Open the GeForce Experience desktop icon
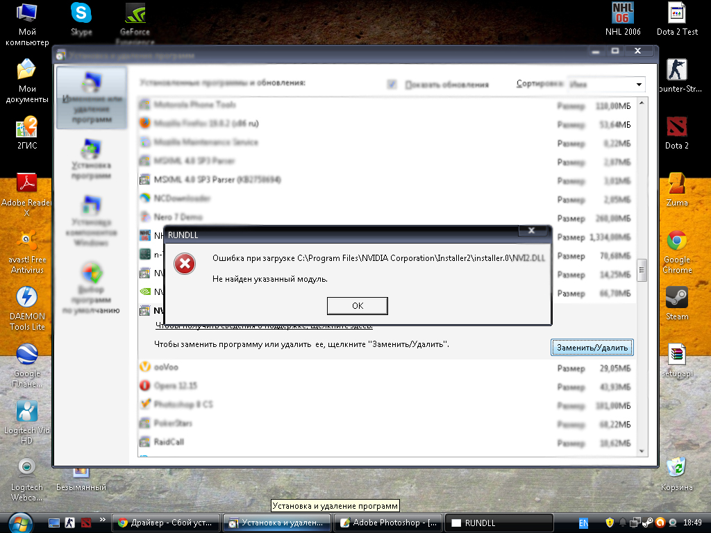The height and width of the screenshot is (533, 711). coord(135,13)
